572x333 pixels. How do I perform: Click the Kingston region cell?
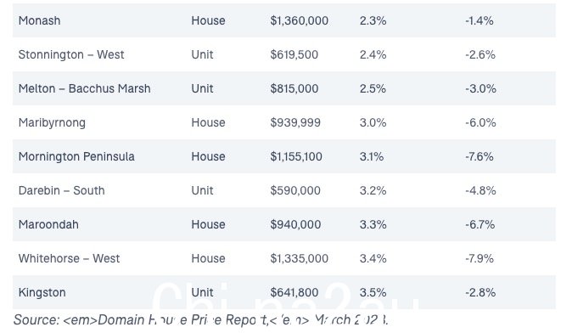(x=42, y=292)
